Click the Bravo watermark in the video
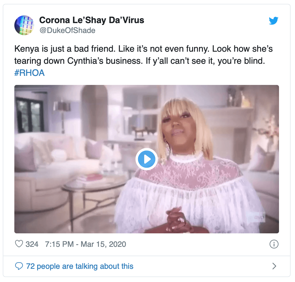Screen dimensions: 295x282 coord(257,217)
